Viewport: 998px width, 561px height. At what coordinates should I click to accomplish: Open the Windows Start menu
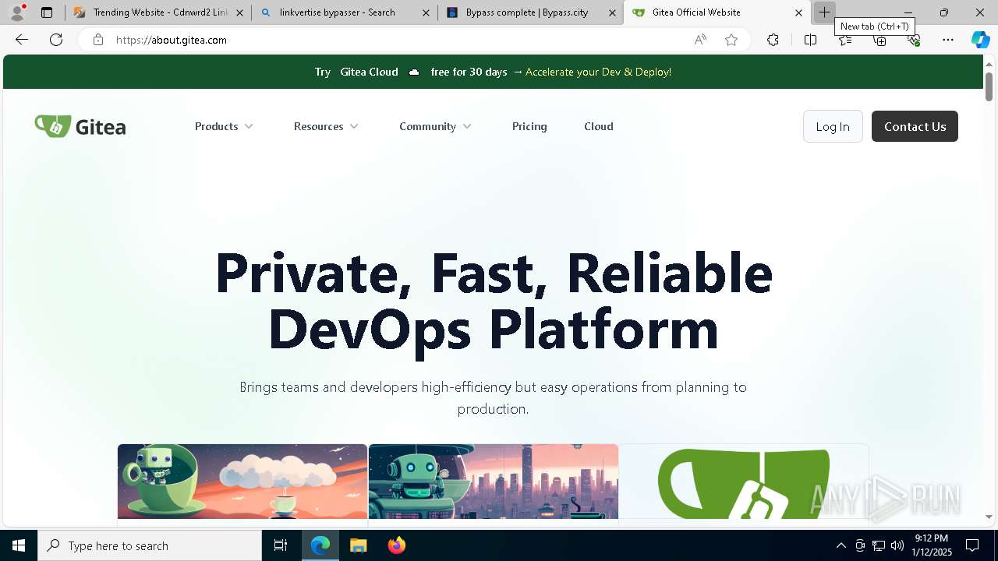[x=19, y=545]
